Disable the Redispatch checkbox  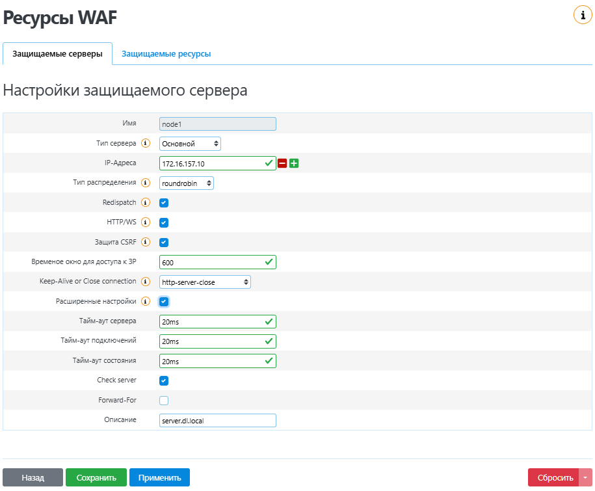click(x=164, y=203)
